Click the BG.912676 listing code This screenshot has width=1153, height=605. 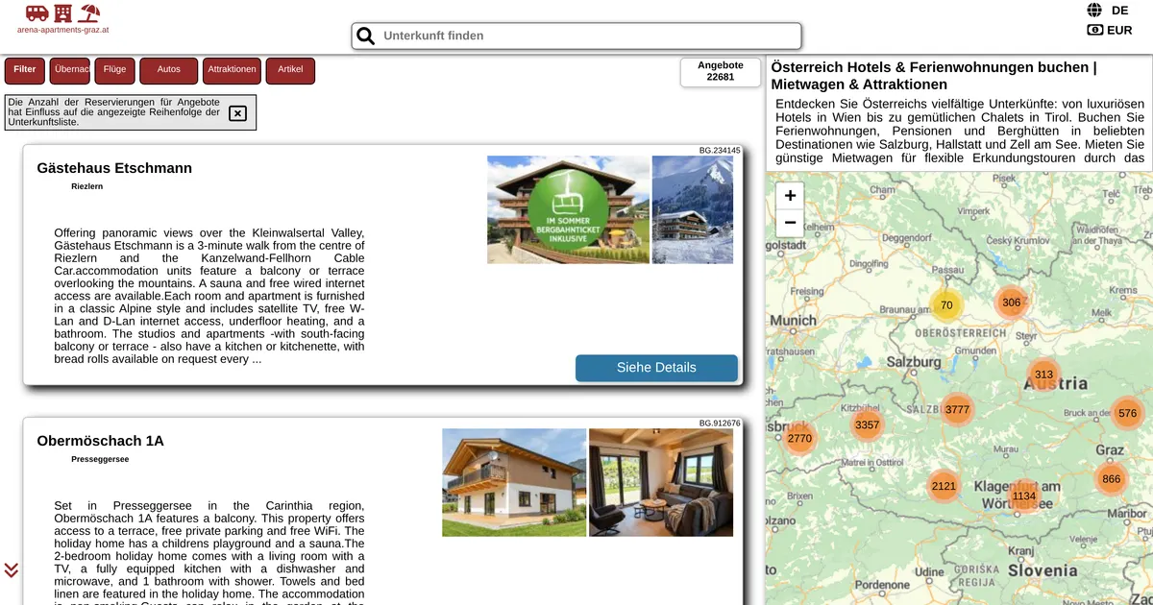click(720, 423)
